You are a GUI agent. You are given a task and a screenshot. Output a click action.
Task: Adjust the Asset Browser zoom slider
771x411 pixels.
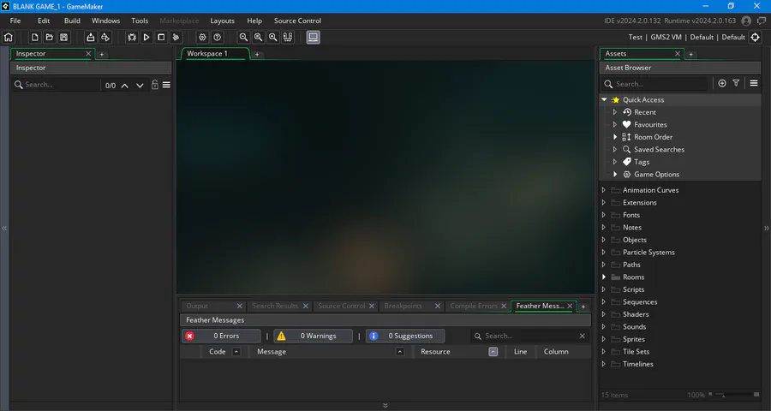pos(733,395)
